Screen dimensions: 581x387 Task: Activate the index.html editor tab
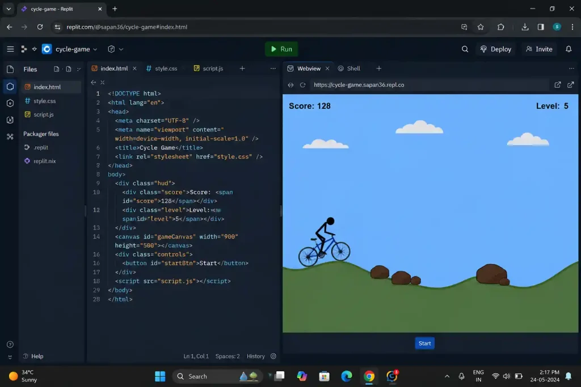pyautogui.click(x=113, y=69)
